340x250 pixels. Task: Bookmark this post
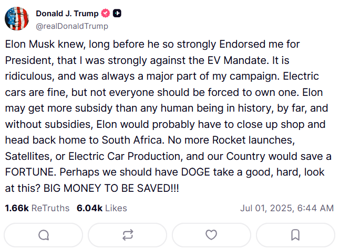[x=295, y=235]
